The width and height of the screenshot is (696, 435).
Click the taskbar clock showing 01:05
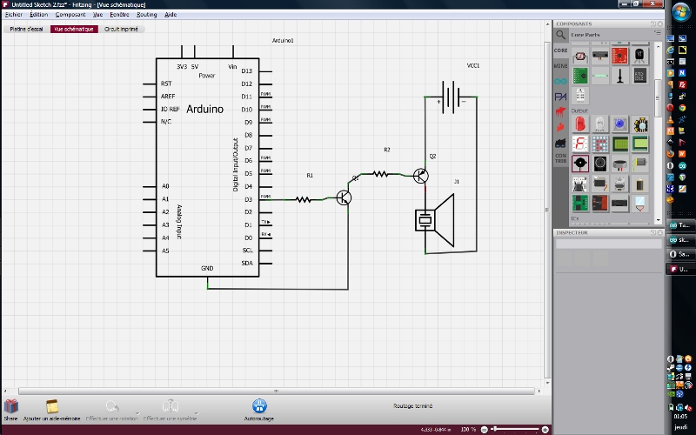click(x=680, y=417)
